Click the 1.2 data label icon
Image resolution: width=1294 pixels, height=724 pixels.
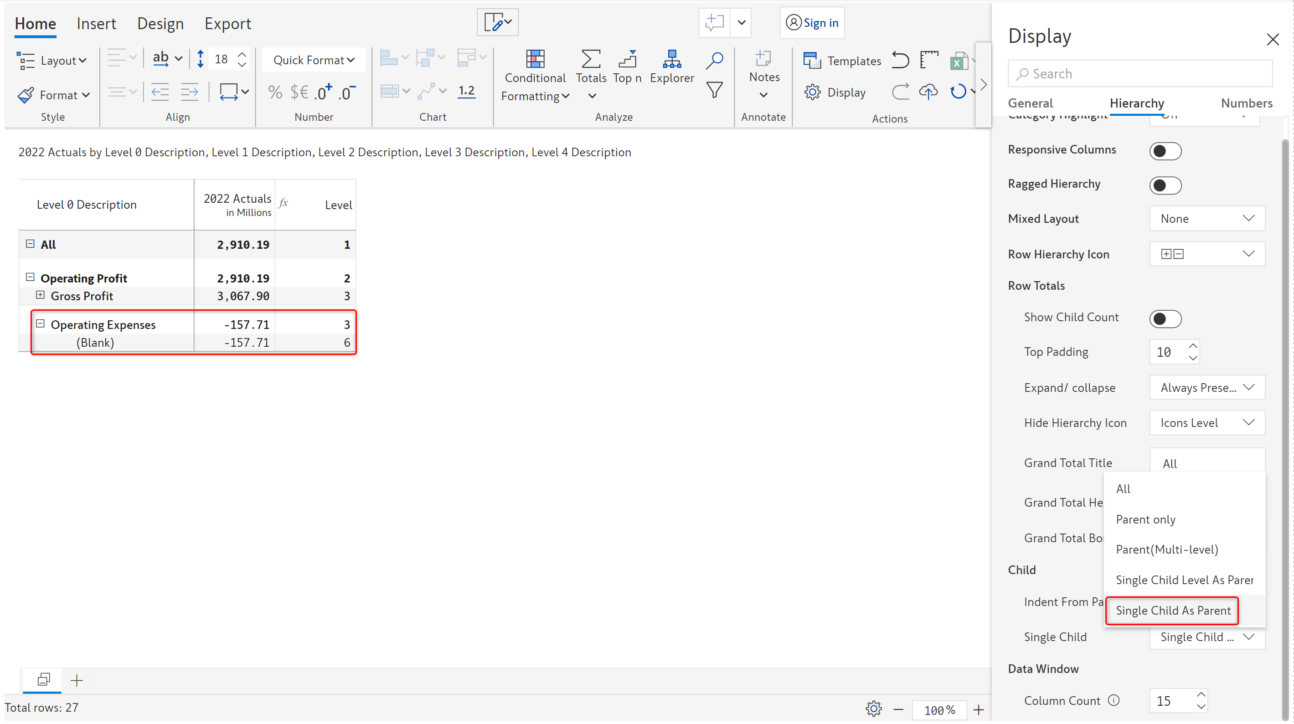pos(466,91)
